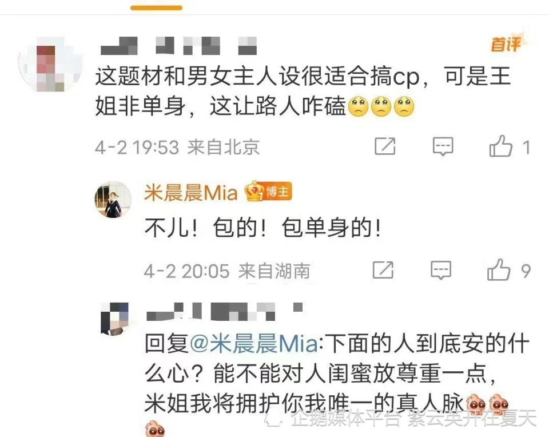Open the third commenter's blurred avatar

[114, 319]
